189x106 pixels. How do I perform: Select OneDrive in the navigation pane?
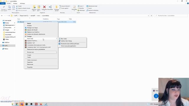click(7, 42)
